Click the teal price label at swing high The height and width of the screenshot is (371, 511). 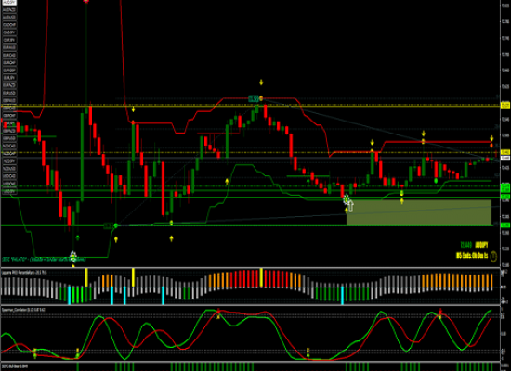tap(254, 98)
